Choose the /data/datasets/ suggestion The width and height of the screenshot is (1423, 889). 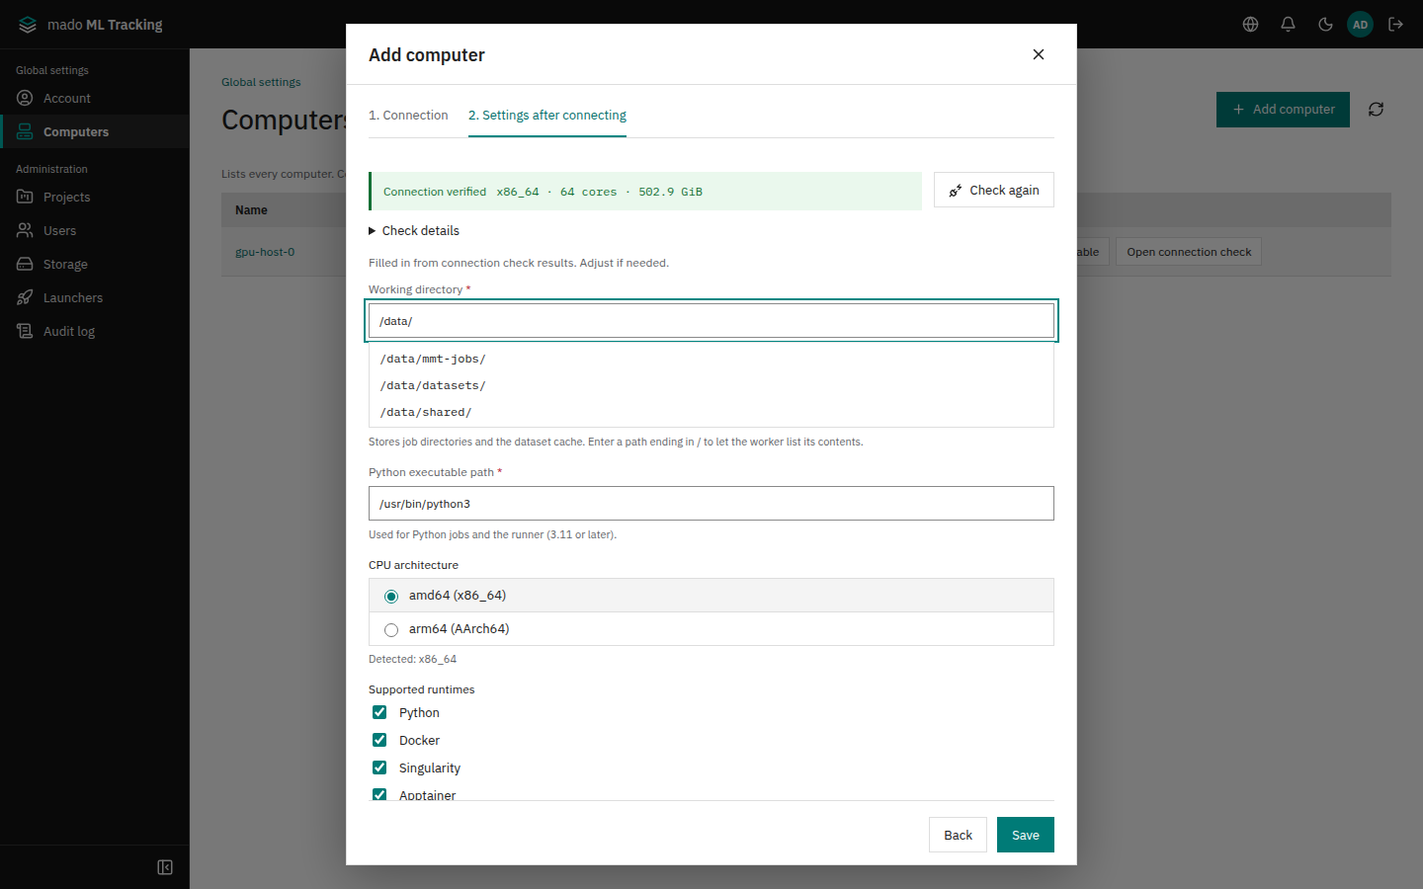[x=711, y=385]
